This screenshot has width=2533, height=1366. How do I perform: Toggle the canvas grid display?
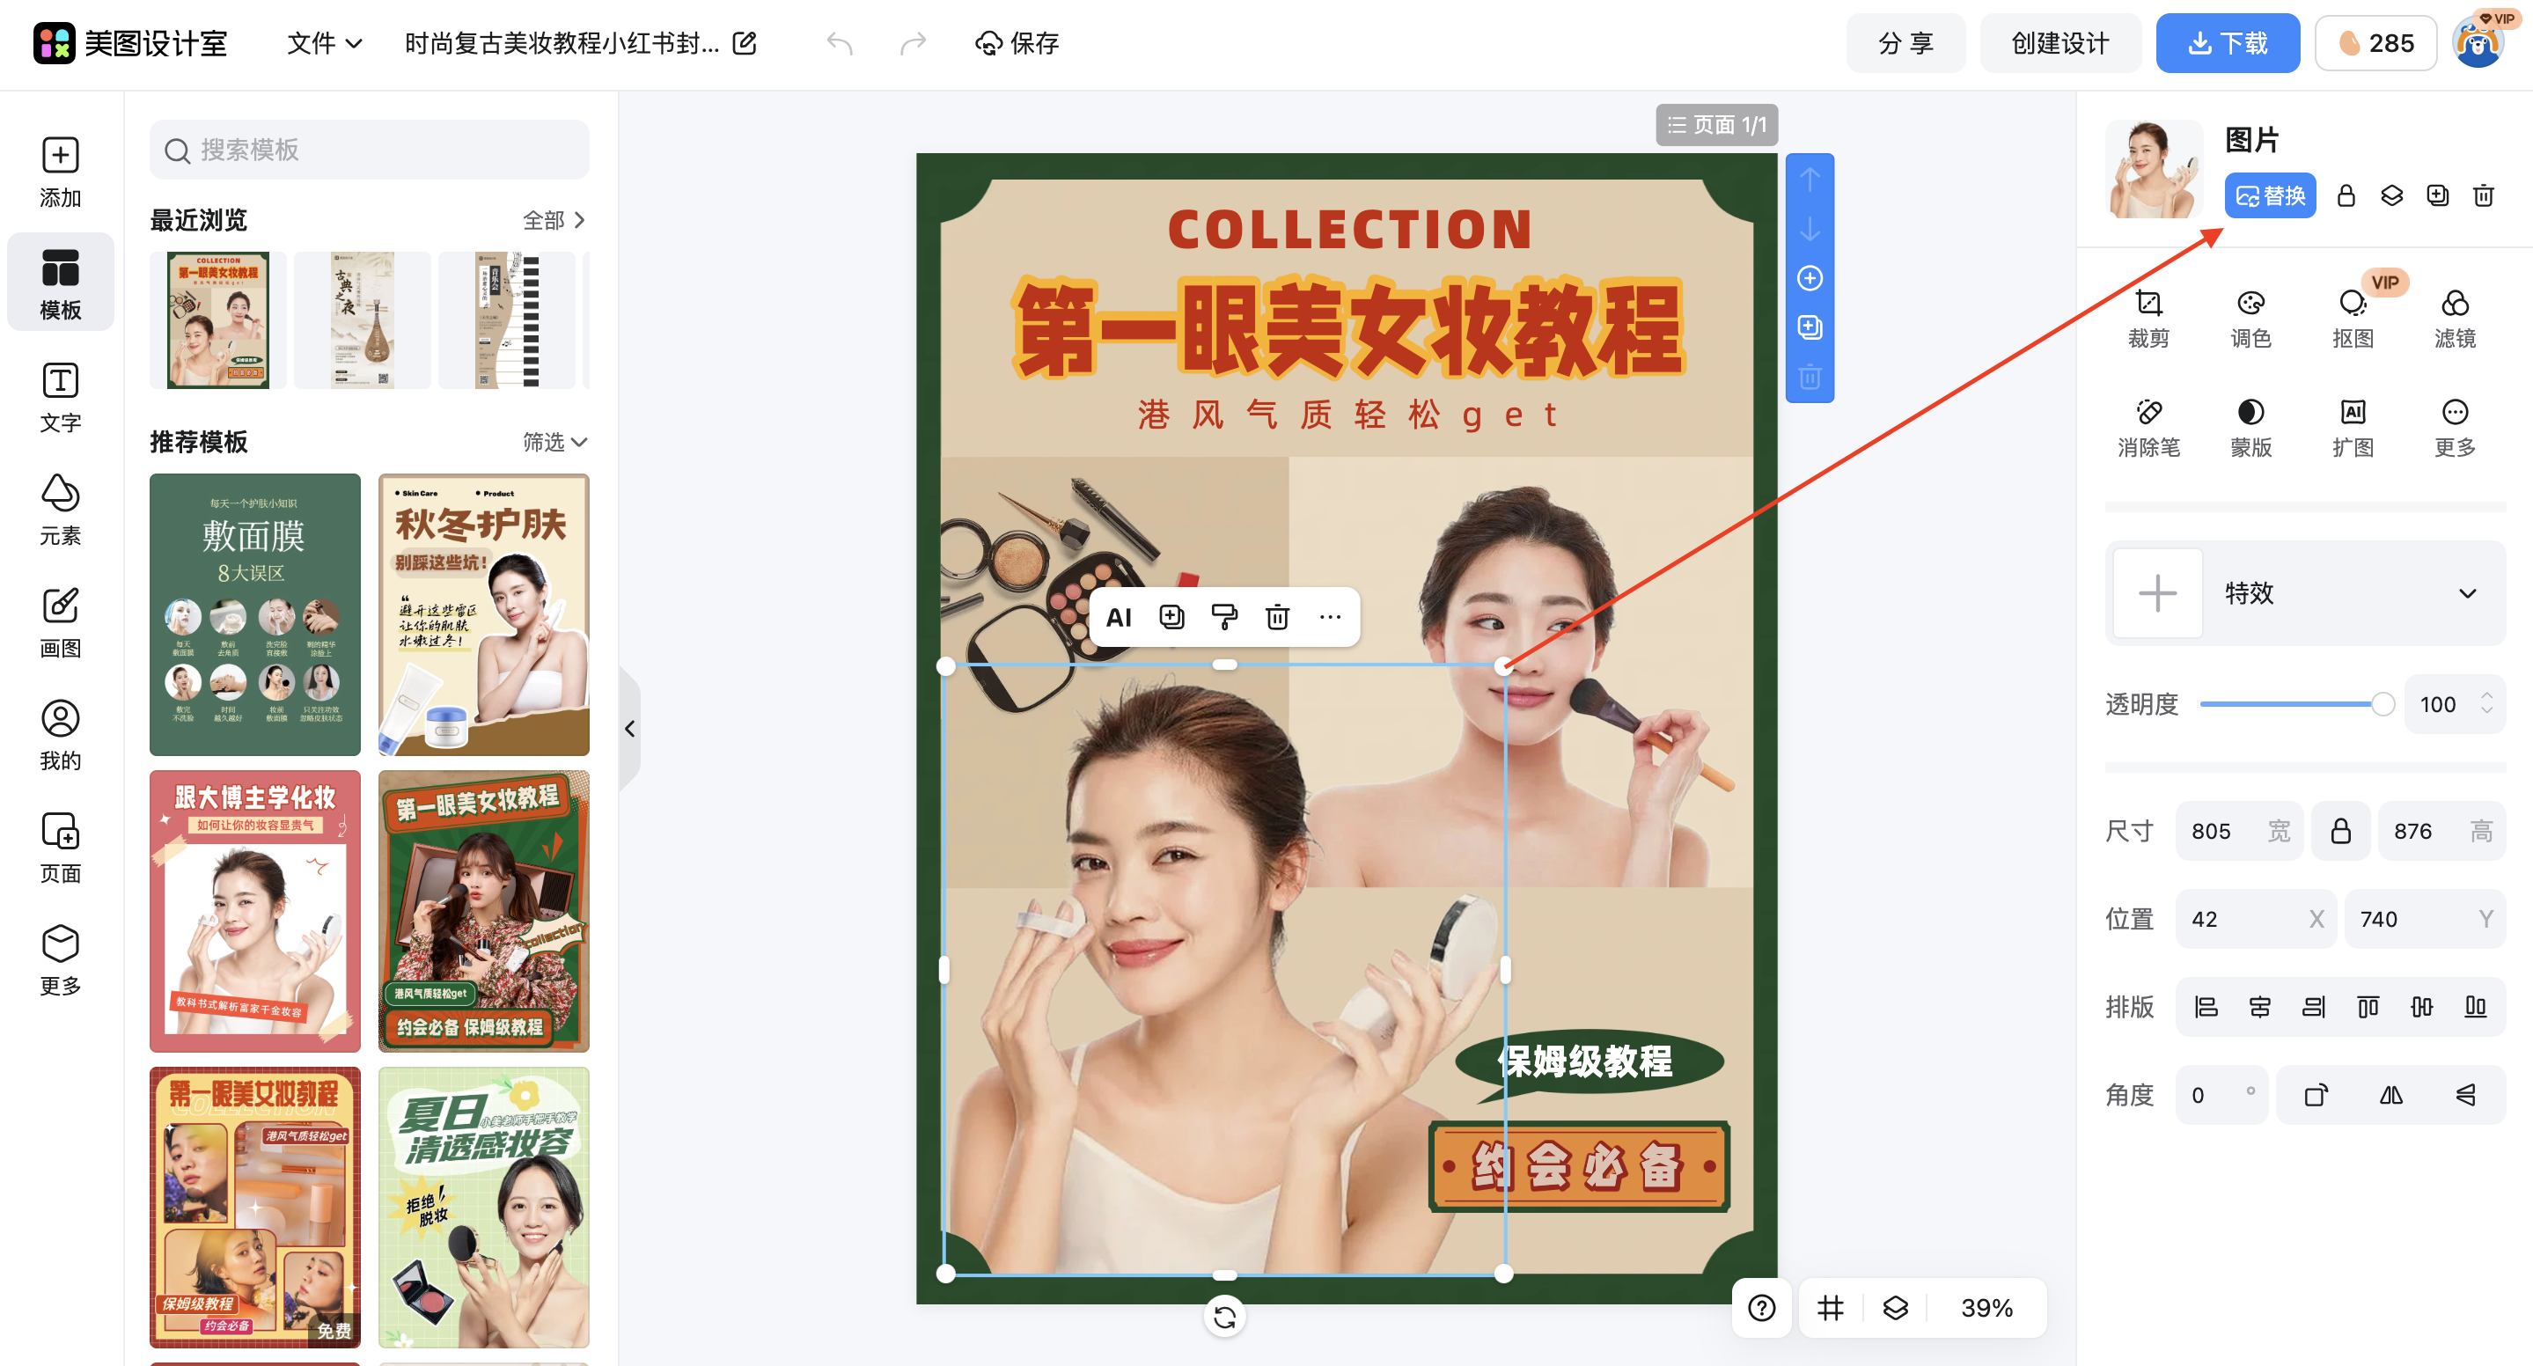[x=1830, y=1308]
